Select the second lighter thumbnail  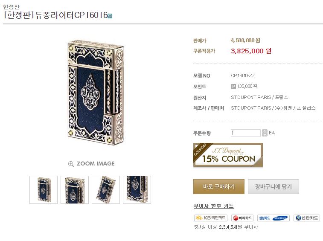click(x=75, y=189)
